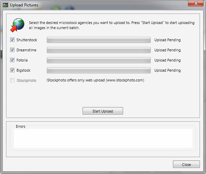Close the Upload Pictures window with X
The width and height of the screenshot is (206, 174).
click(196, 3)
